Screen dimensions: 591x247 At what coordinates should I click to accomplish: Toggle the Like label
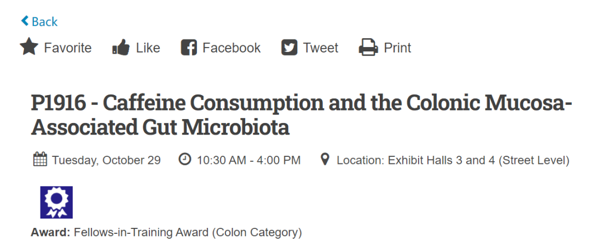point(148,48)
